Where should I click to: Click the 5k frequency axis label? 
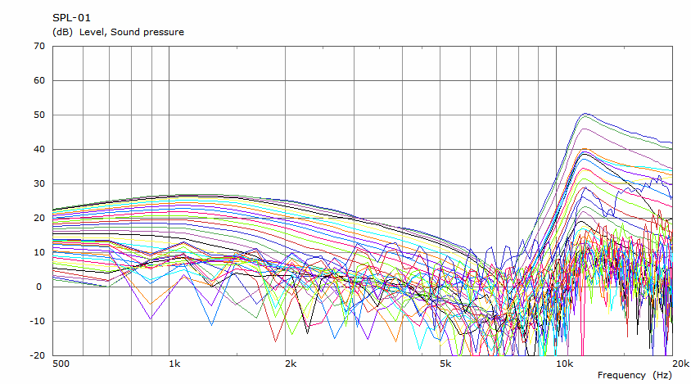(x=445, y=364)
